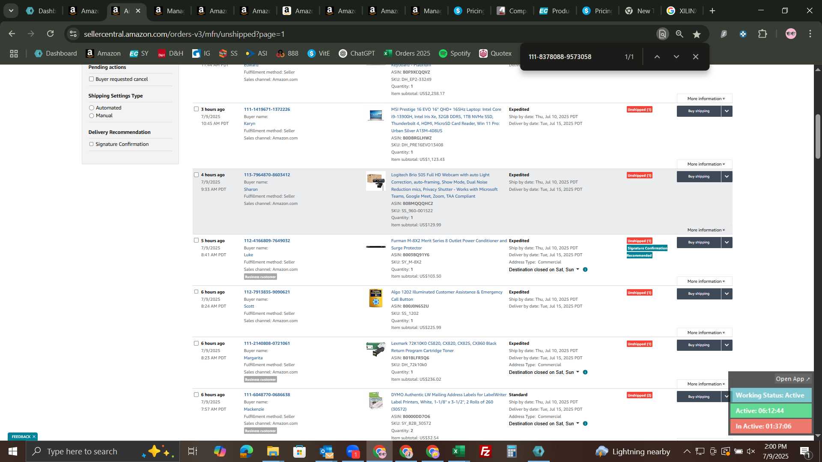Open the Dashboard bookmark
822x462 pixels.
[56, 53]
